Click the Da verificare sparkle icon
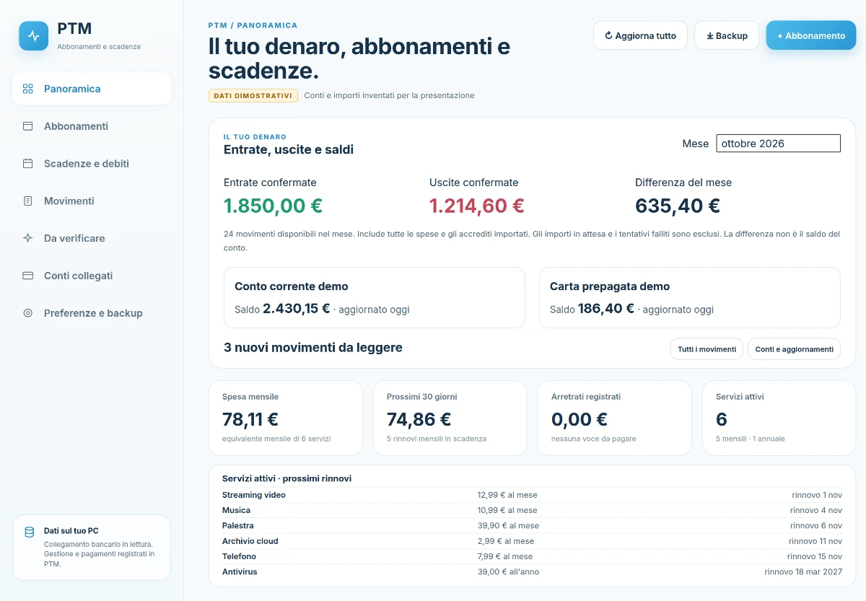 point(28,238)
